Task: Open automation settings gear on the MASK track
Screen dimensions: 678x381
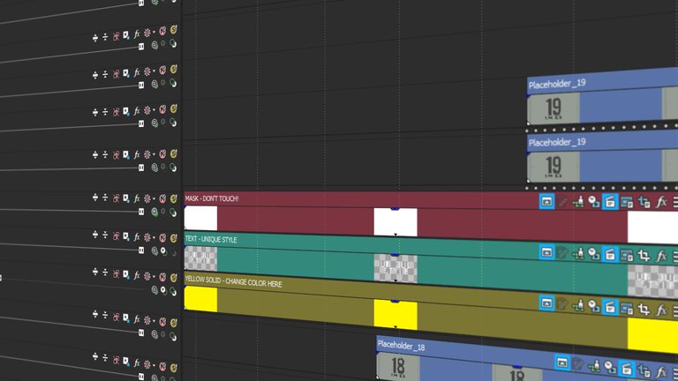Action: (x=147, y=198)
